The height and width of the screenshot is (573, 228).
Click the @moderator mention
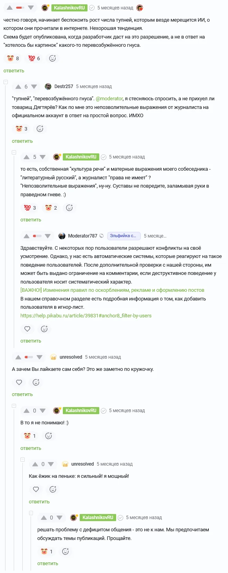pos(109,98)
